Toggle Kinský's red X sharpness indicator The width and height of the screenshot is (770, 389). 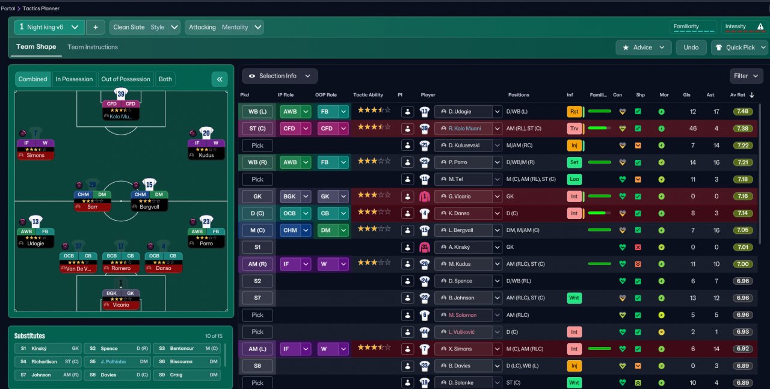(x=638, y=247)
